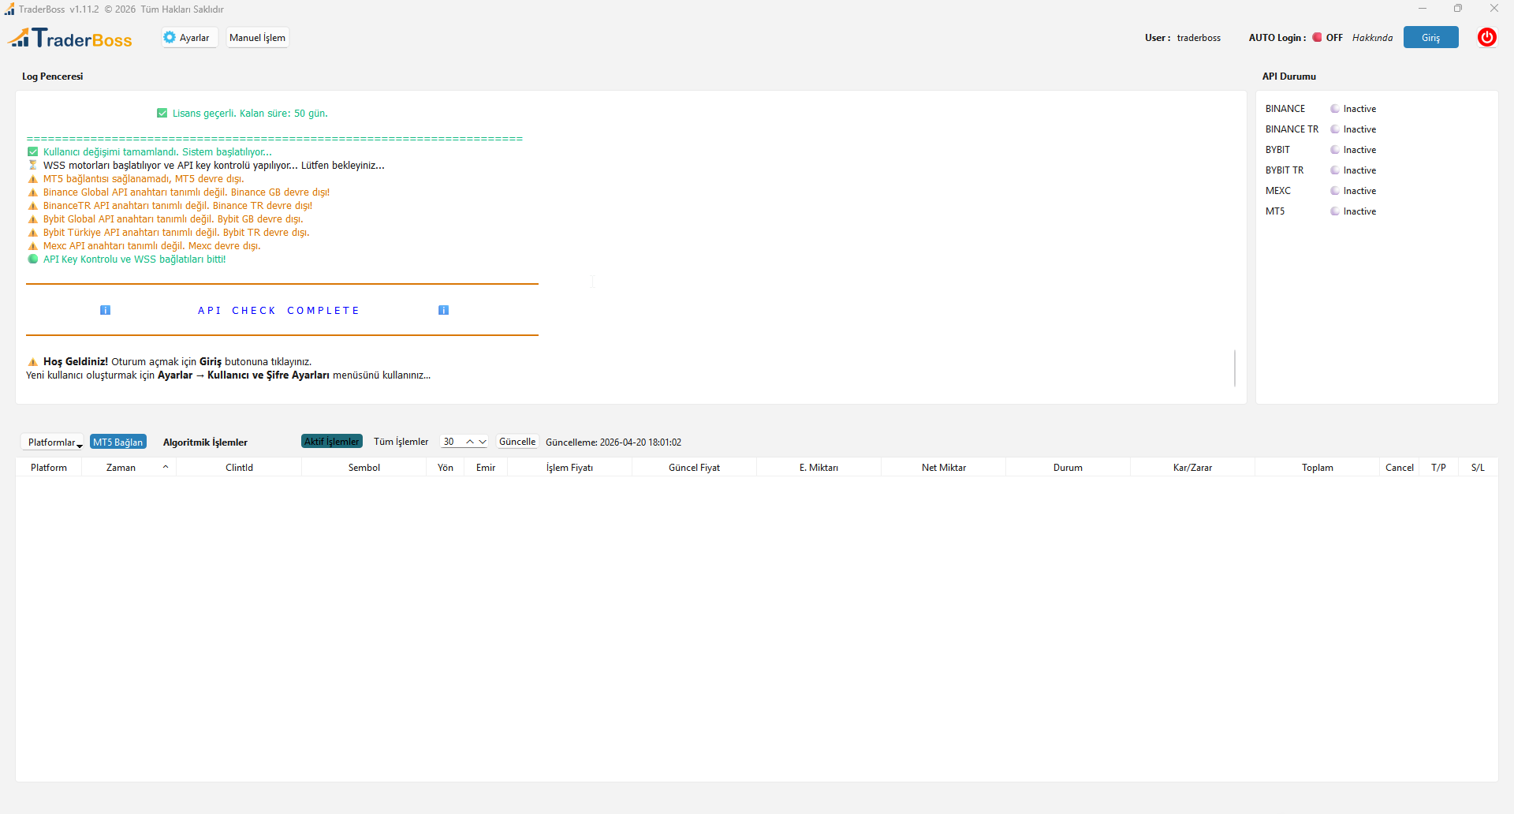Click the T/P column header
This screenshot has height=814, width=1514.
click(x=1438, y=468)
